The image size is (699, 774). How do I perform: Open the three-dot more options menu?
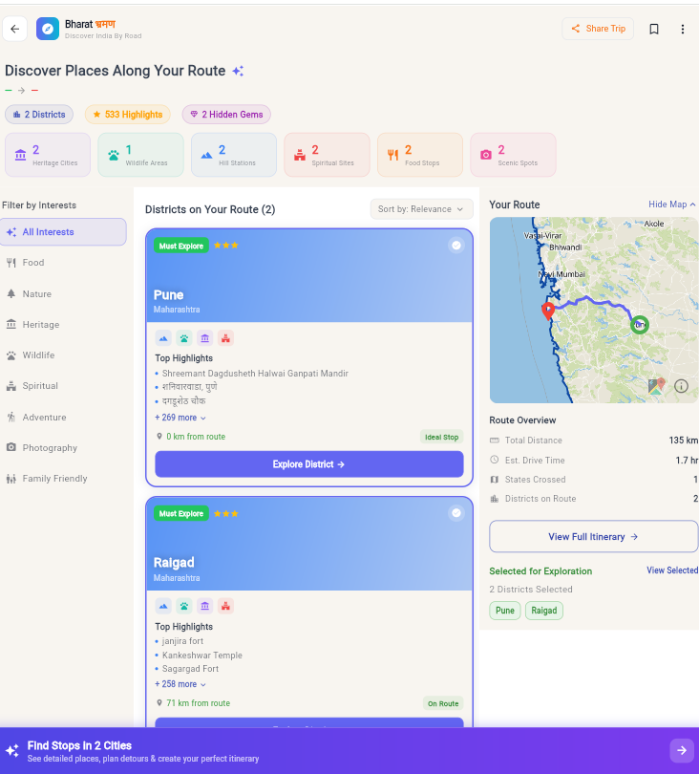point(682,29)
